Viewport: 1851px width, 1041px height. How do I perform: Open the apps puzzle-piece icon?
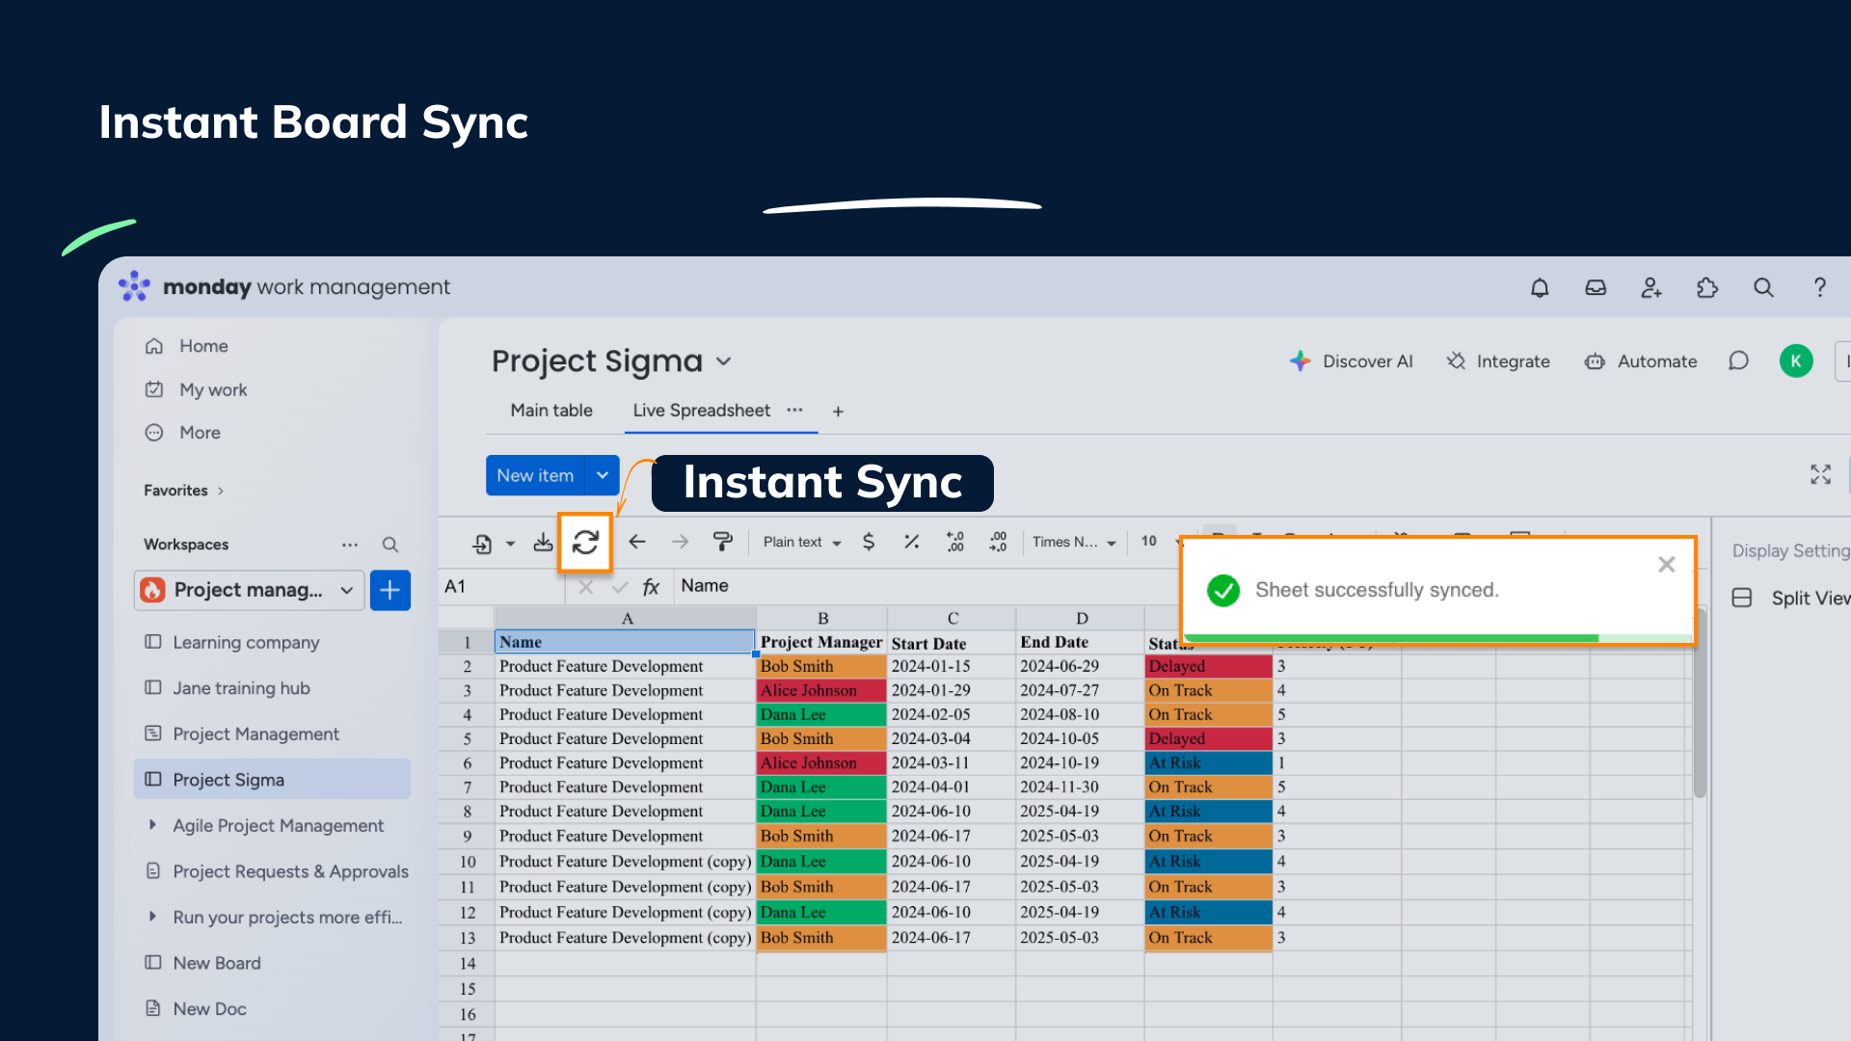point(1707,287)
